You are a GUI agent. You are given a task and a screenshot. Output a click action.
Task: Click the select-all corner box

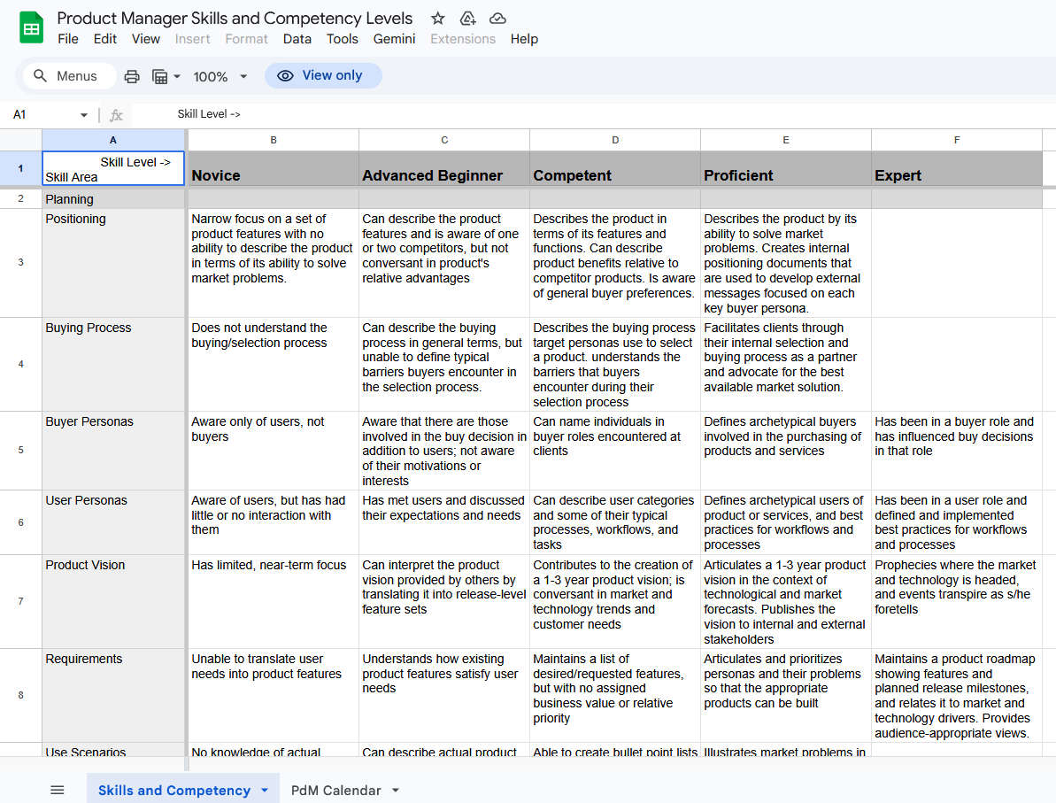[x=21, y=140]
